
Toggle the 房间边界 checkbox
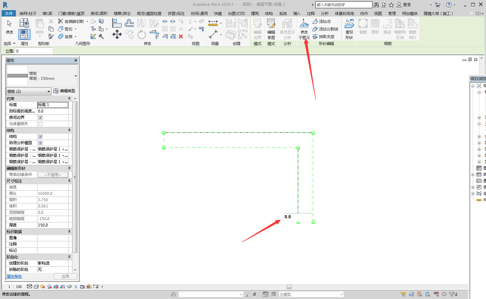(x=40, y=118)
